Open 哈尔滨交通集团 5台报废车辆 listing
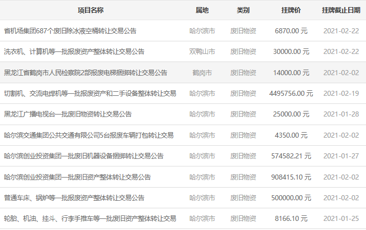 tap(89, 135)
